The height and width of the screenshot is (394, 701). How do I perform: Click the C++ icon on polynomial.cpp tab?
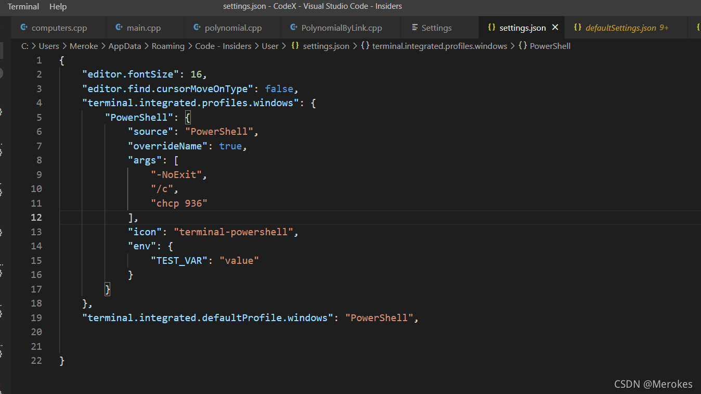pos(197,27)
